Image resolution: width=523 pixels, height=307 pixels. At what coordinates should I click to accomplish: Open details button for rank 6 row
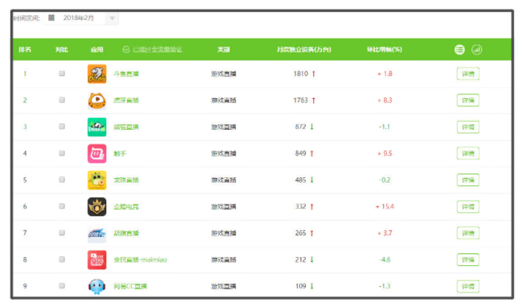click(468, 207)
